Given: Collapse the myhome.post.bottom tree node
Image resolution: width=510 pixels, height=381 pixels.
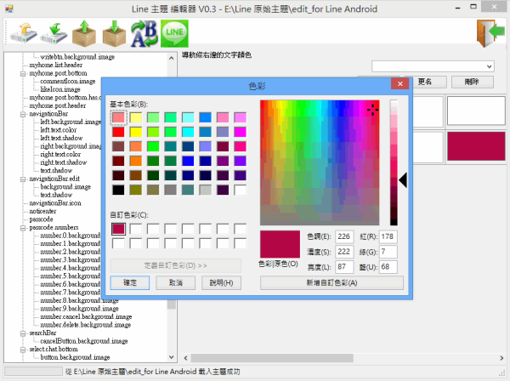Looking at the screenshot, I should coord(23,73).
